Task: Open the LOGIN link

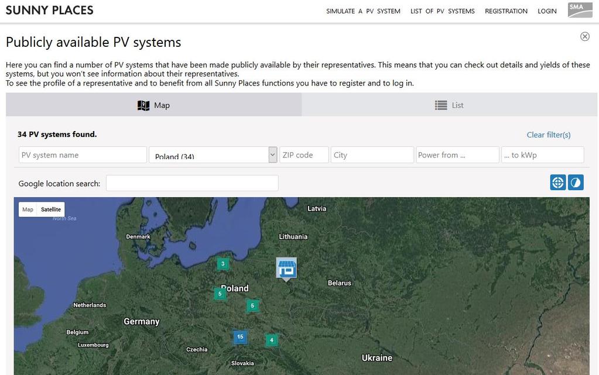Action: tap(547, 11)
